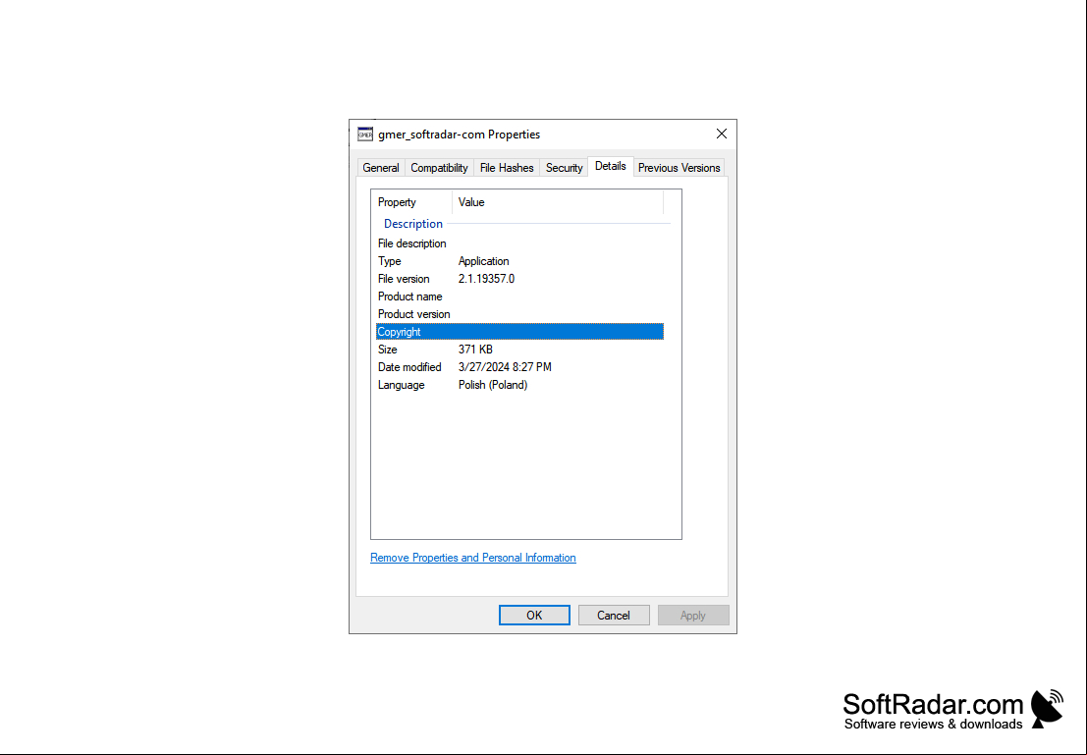Open the Compatibility tab
The height and width of the screenshot is (755, 1087).
(439, 168)
